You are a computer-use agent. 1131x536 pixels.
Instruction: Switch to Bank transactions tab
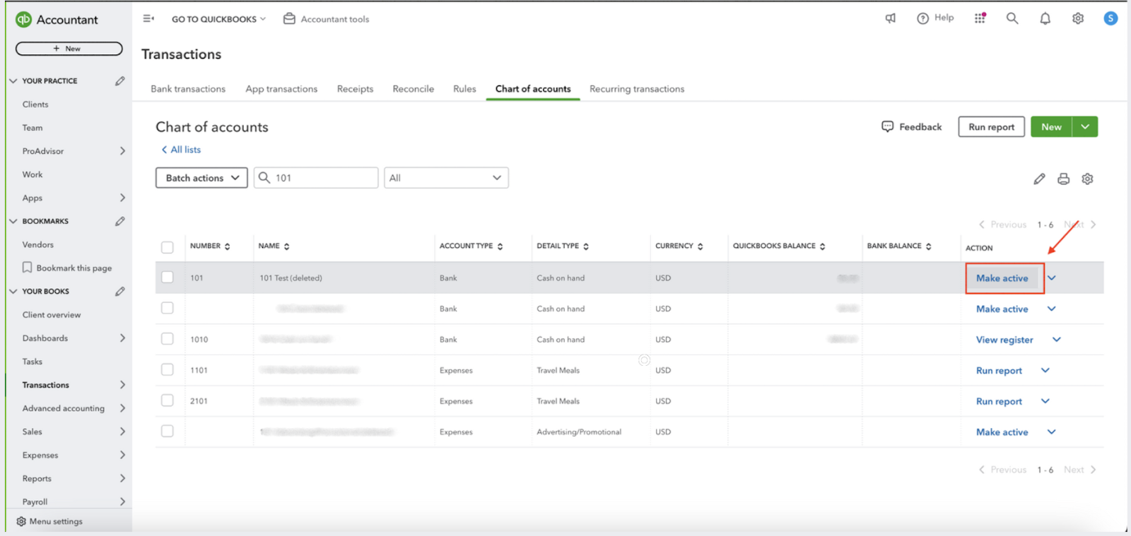coord(188,89)
